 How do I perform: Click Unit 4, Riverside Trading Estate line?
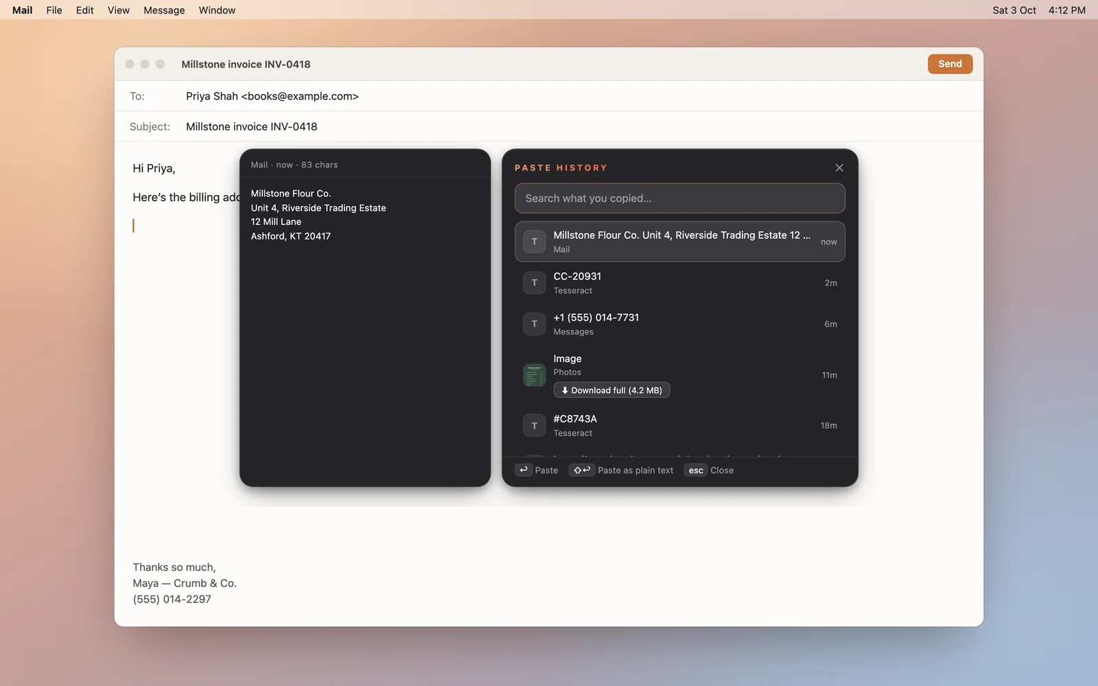[x=318, y=208]
